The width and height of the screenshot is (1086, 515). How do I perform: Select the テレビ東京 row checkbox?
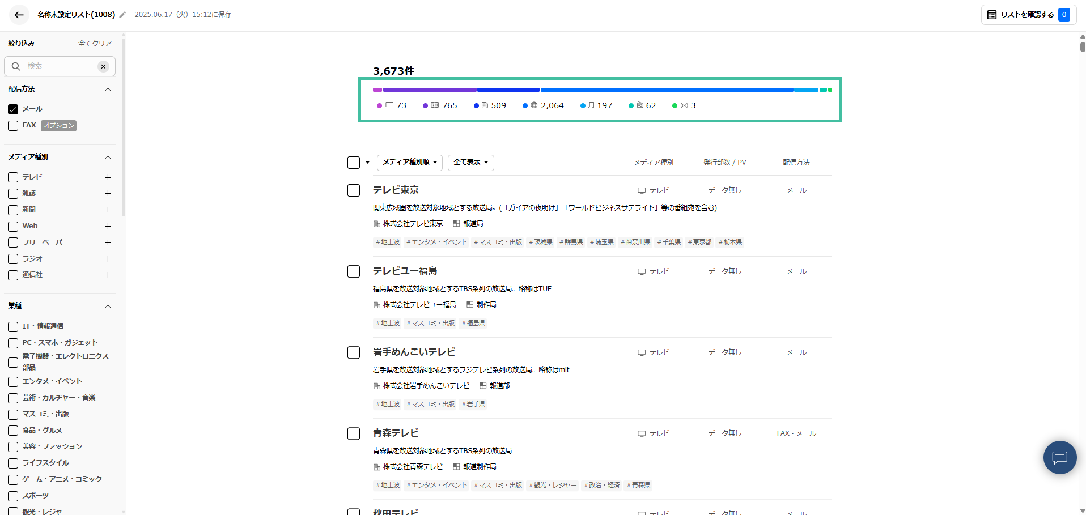[354, 190]
